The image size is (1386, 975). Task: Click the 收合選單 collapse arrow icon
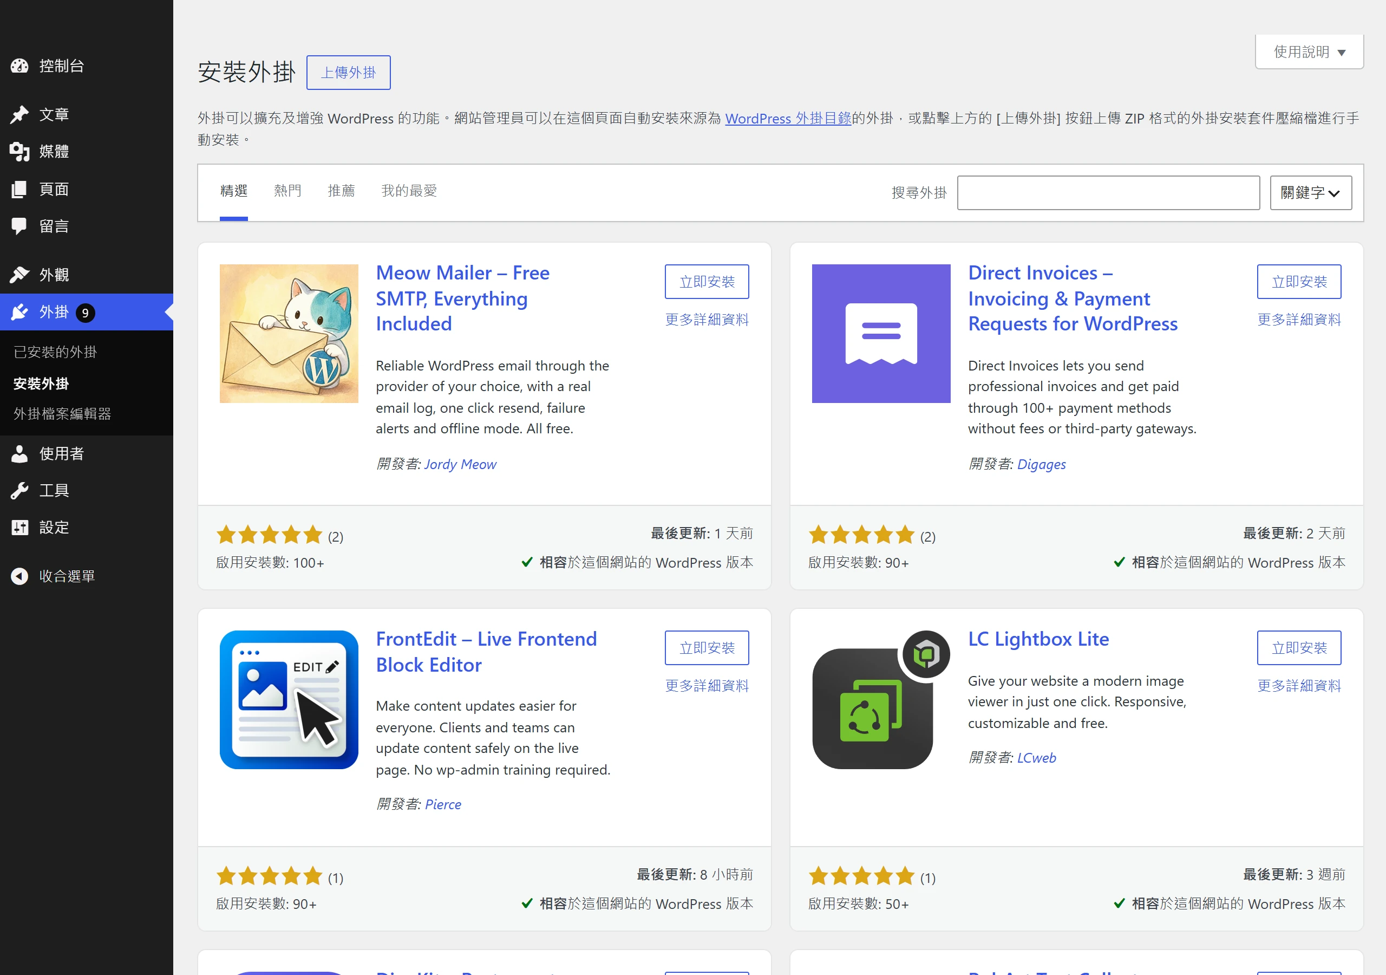[x=19, y=576]
